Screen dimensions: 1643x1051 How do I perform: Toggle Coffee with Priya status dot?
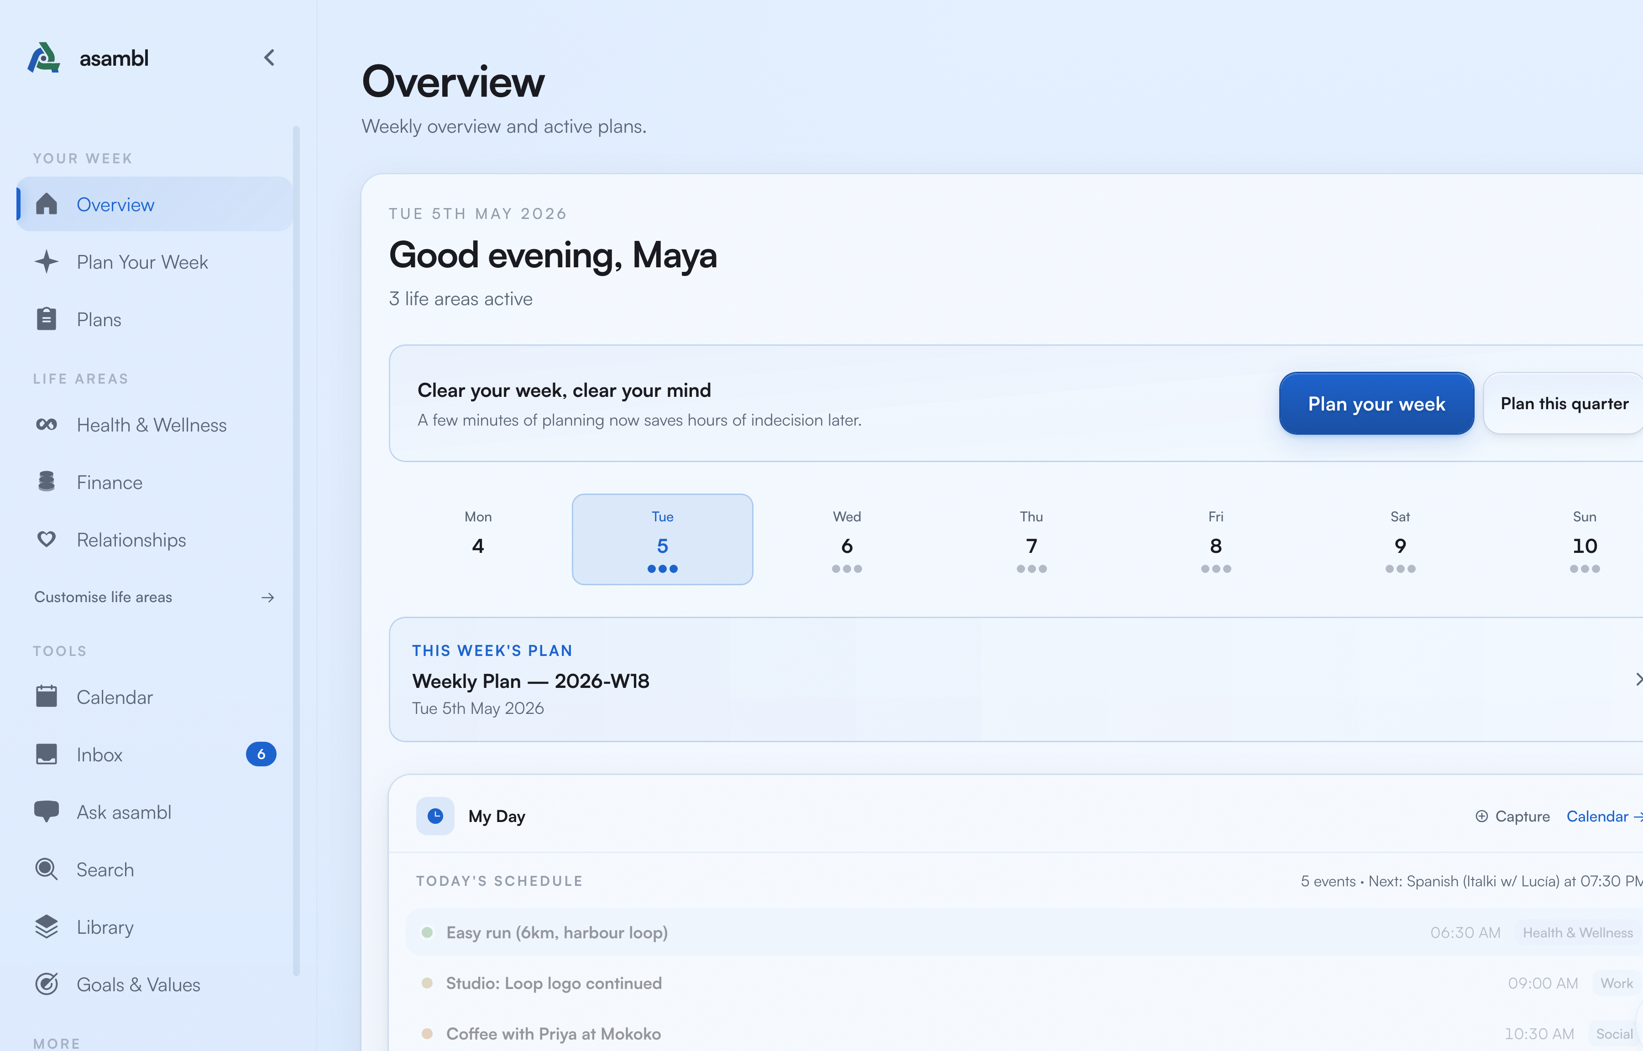tap(427, 1033)
